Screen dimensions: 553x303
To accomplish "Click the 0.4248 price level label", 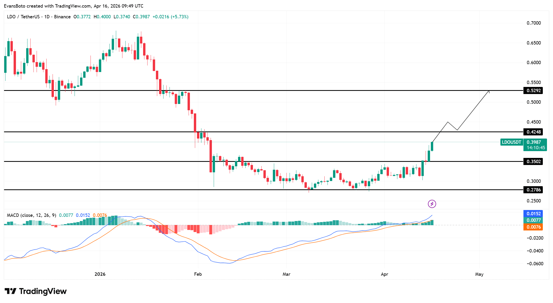I will [x=533, y=132].
